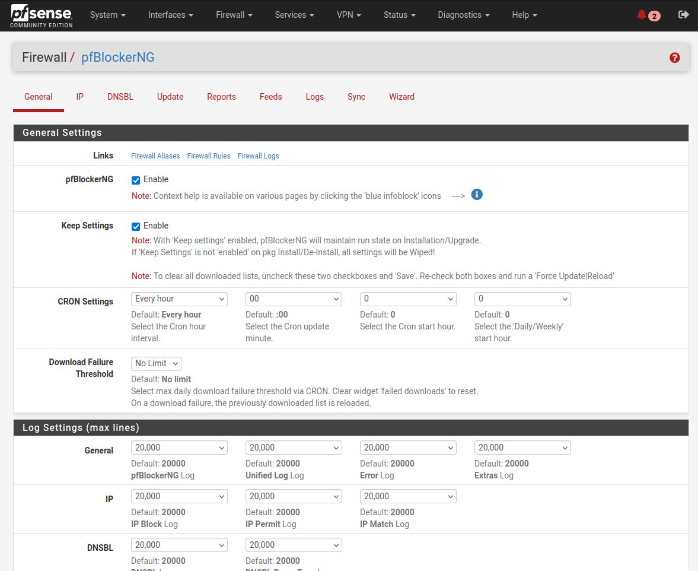
Task: Open the Feeds tab
Action: coord(270,96)
